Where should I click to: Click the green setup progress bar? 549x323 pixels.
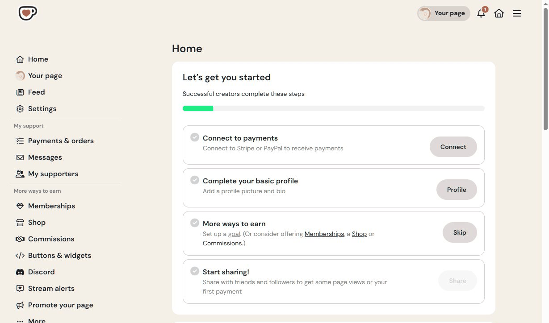pos(198,108)
